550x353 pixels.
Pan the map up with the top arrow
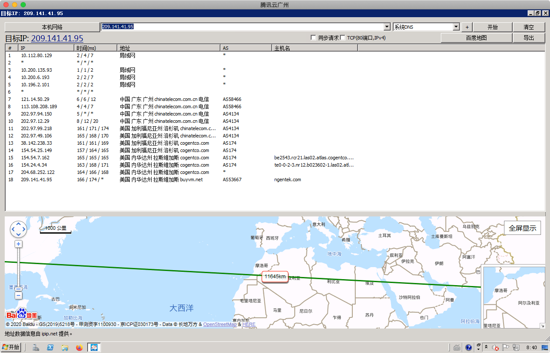18,224
